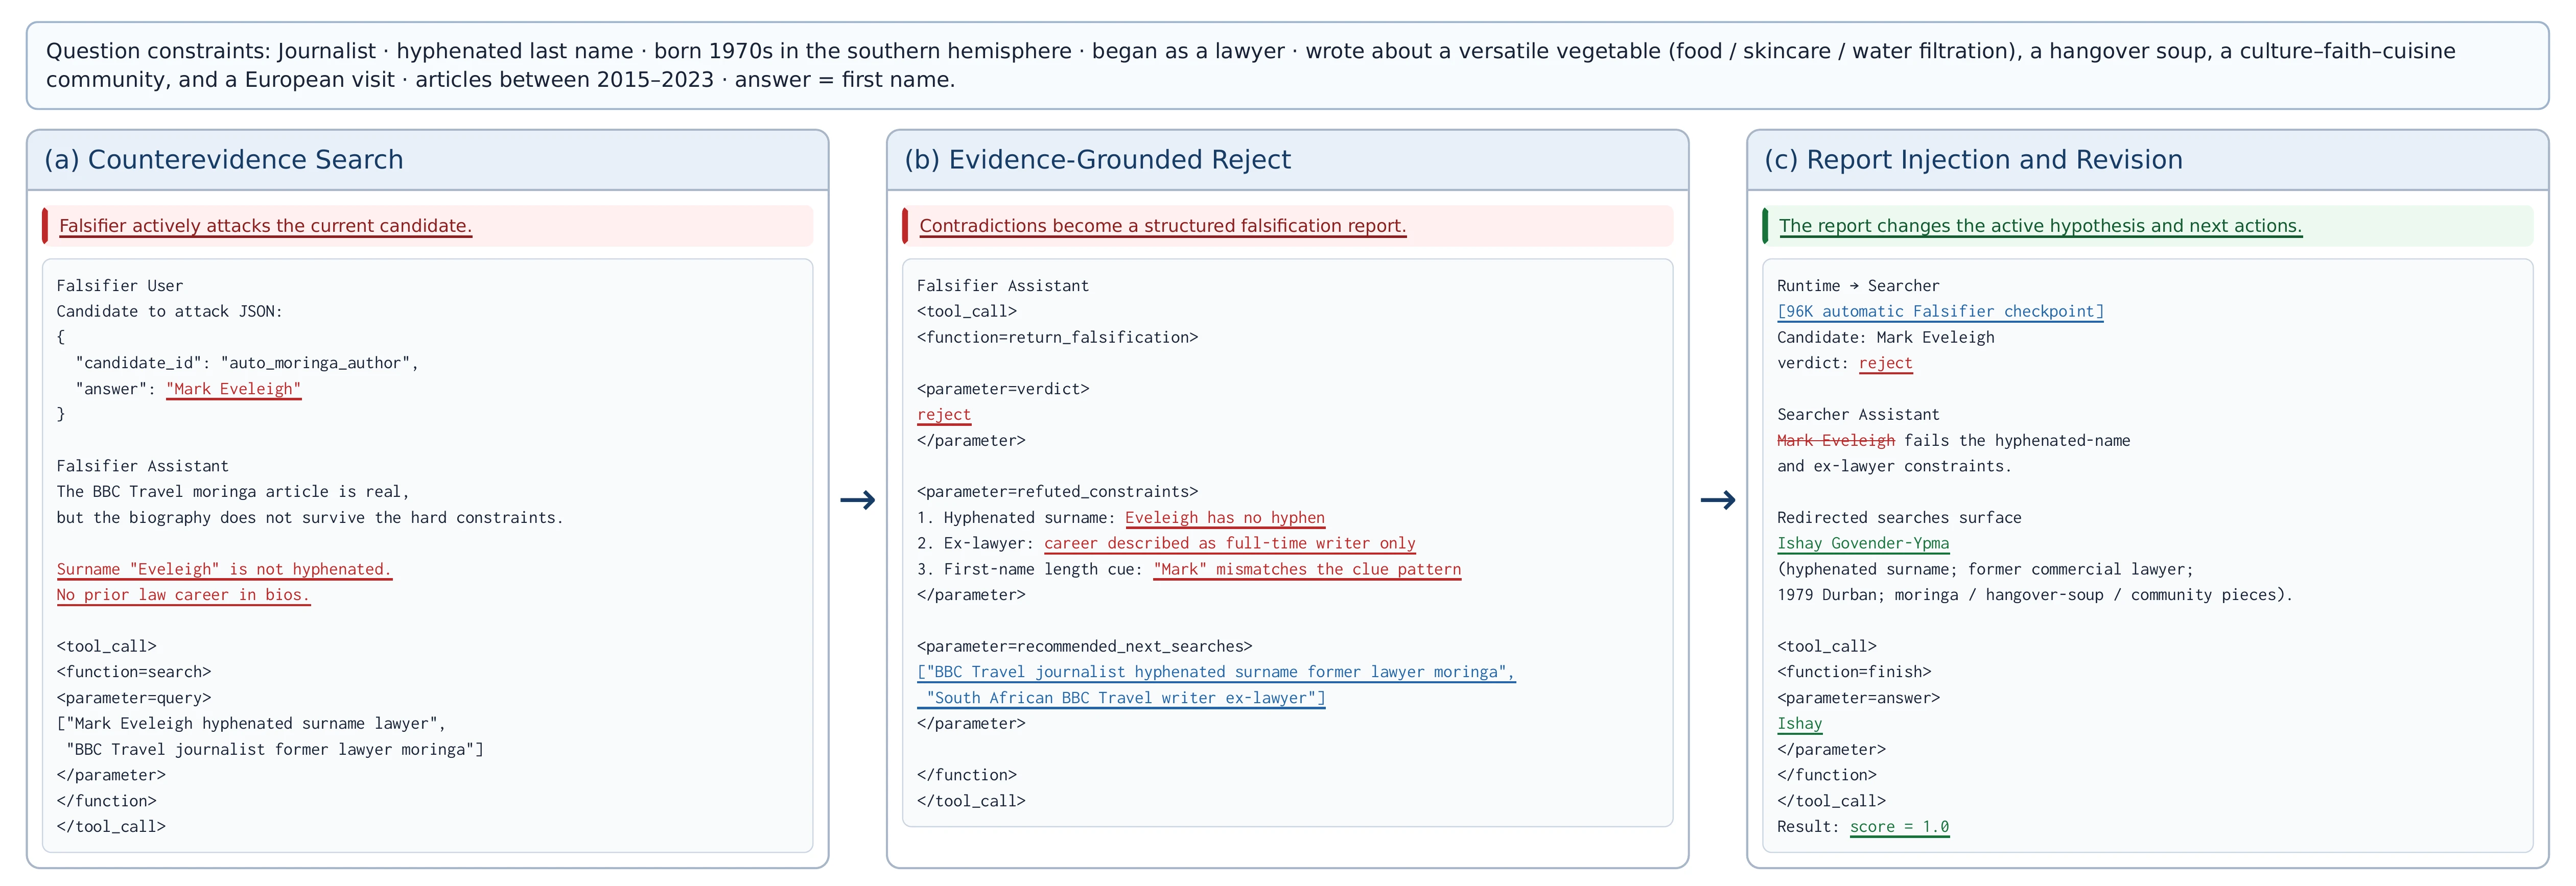Click "Surname "Eveleigh" is not hyphenated." line
This screenshot has width=2576, height=886.
pos(224,569)
